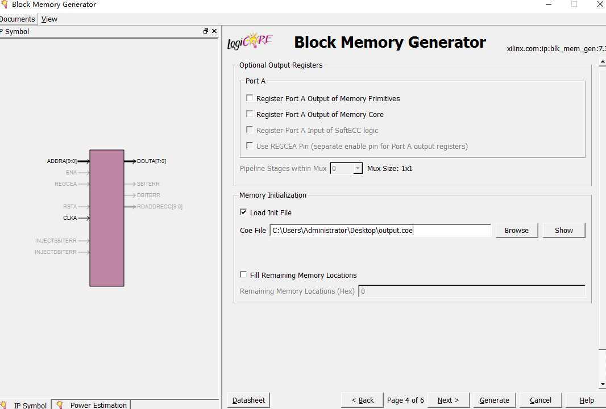This screenshot has width=606, height=409.
Task: Click the scrollbar down arrow in settings pane
Action: click(602, 384)
